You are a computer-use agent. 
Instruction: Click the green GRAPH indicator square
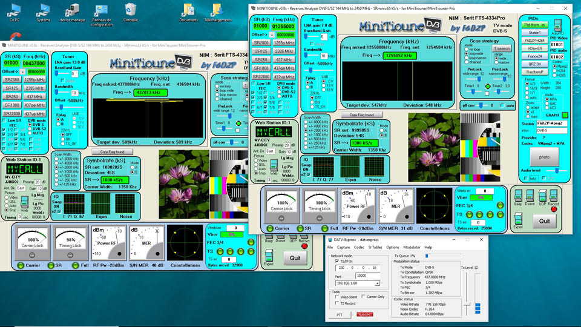pos(565,114)
